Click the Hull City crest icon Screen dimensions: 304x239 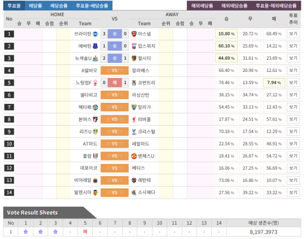134,58
